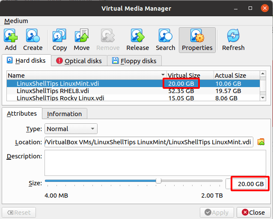The image size is (273, 219).
Task: Click the 52.35 GB virtual size cell
Action: [x=181, y=91]
